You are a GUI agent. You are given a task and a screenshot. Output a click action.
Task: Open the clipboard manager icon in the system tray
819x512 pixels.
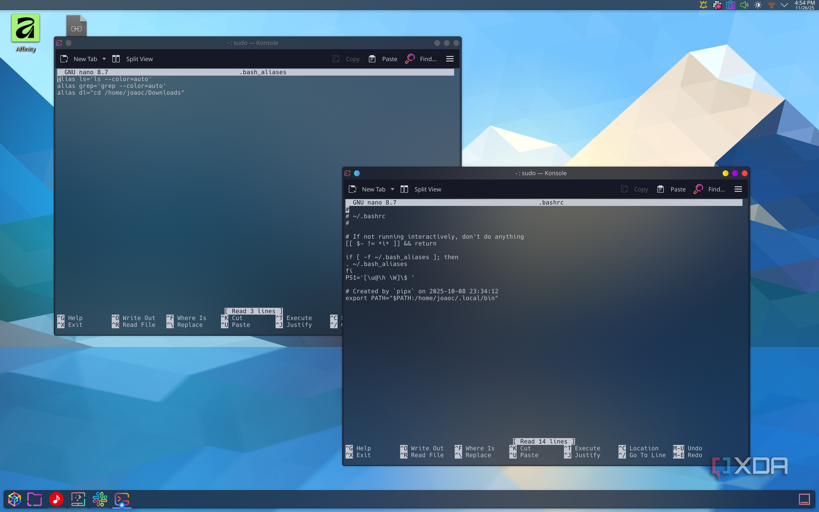(x=730, y=5)
